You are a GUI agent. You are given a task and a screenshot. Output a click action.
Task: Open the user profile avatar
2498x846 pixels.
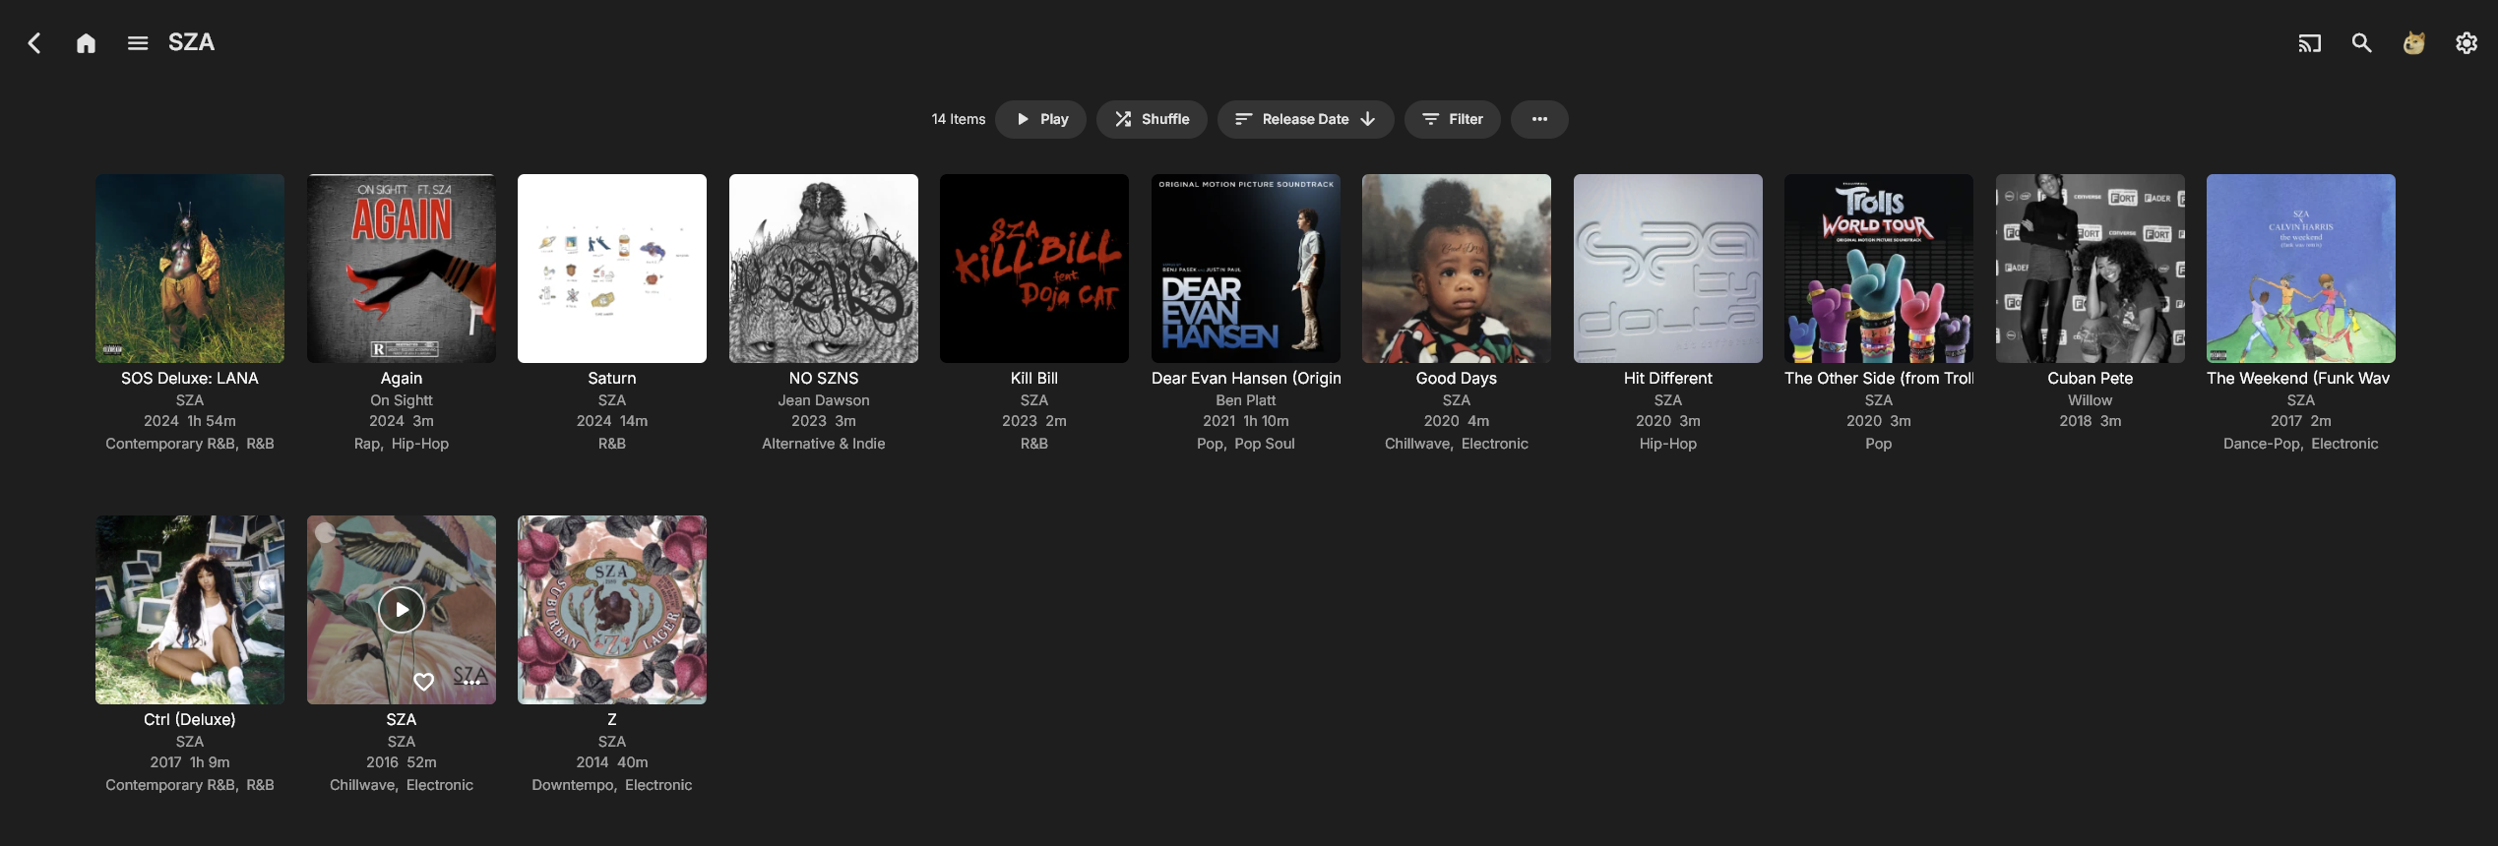[2413, 43]
